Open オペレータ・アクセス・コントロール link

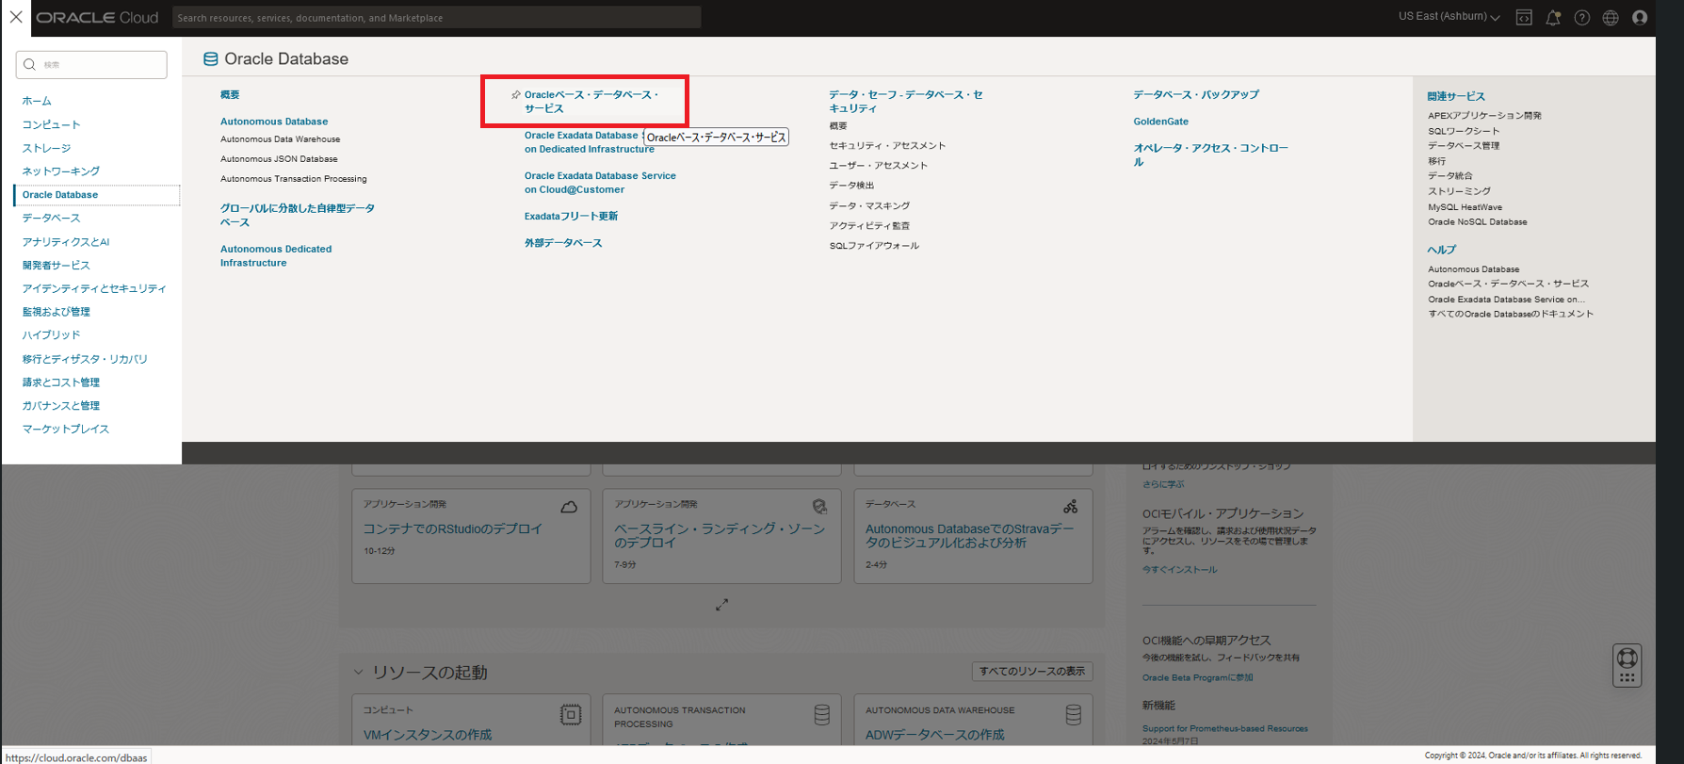[x=1211, y=155]
